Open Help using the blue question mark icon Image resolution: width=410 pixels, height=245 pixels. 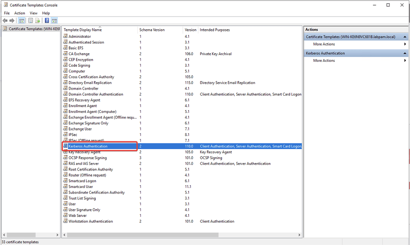(x=47, y=21)
